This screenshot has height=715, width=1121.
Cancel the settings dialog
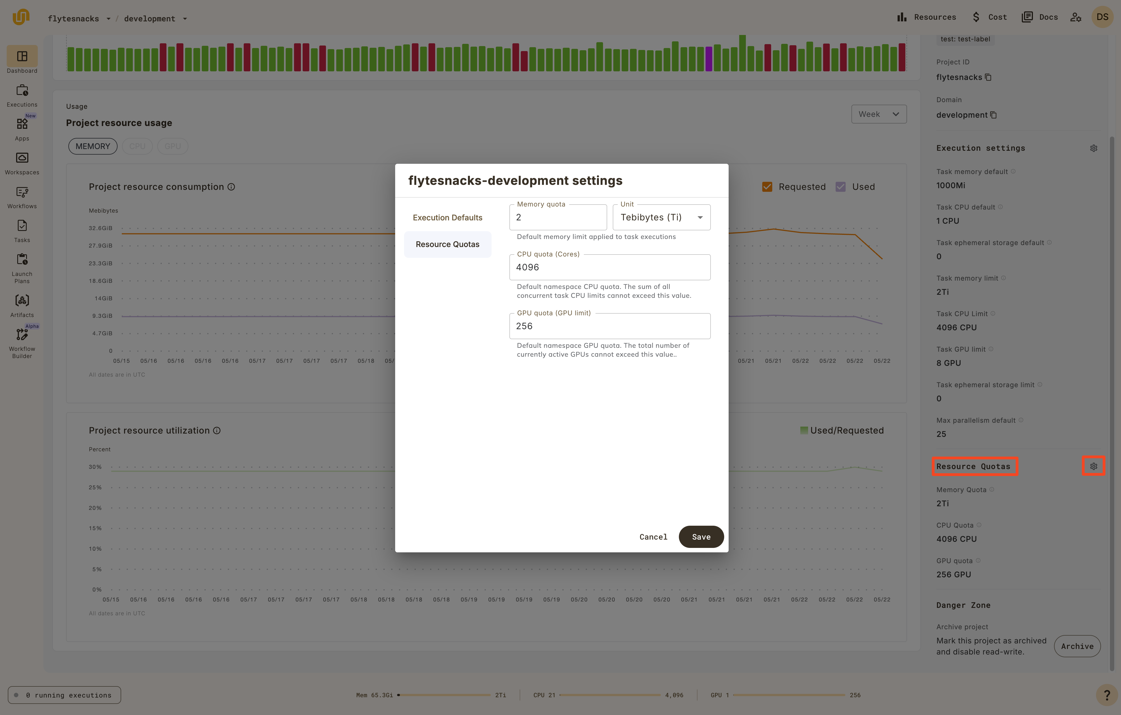click(653, 537)
